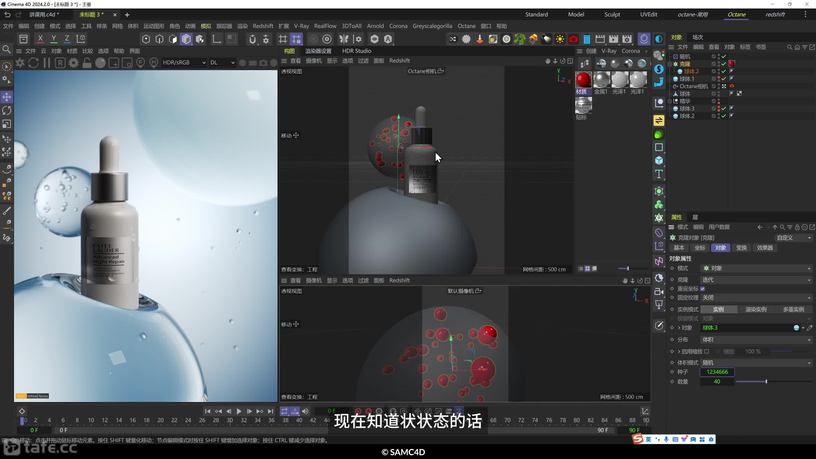Click the Octane viewer lock resolution icon
The height and width of the screenshot is (459, 816).
coord(87,63)
